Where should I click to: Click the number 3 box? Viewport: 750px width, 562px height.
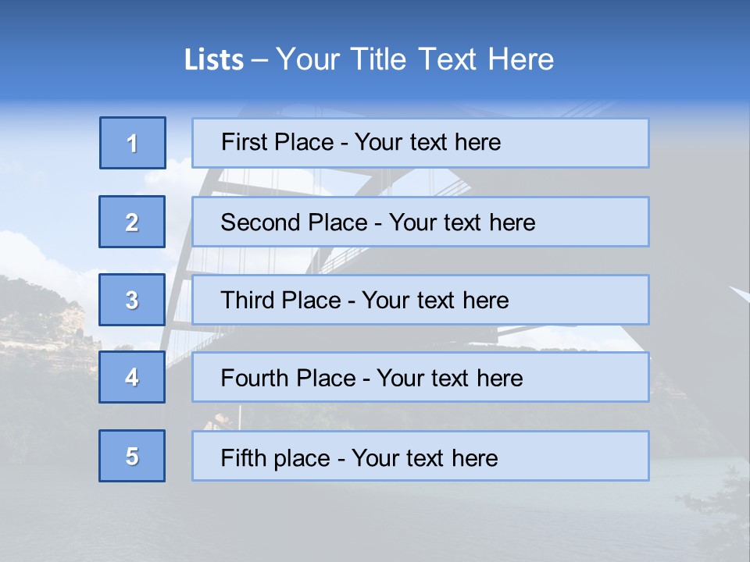(132, 300)
